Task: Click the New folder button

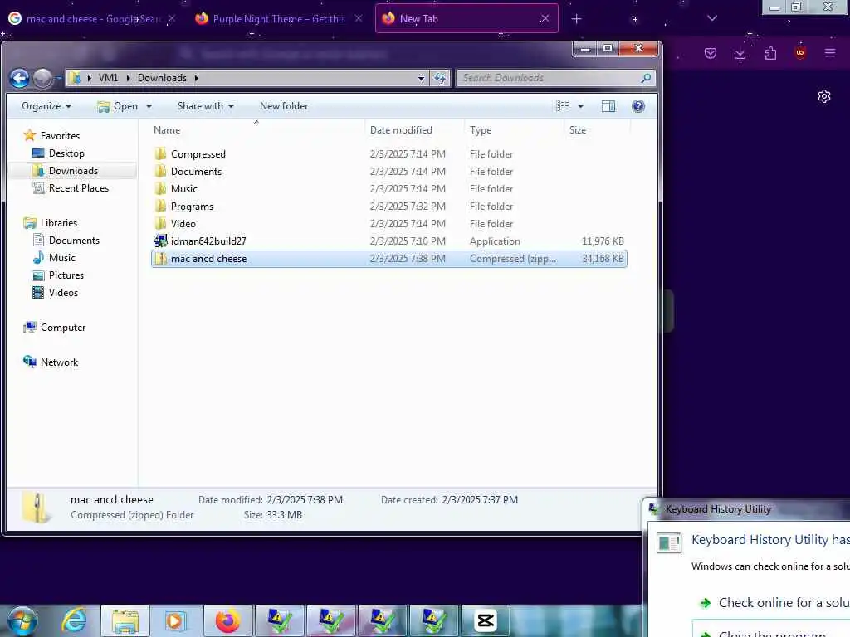Action: click(284, 106)
